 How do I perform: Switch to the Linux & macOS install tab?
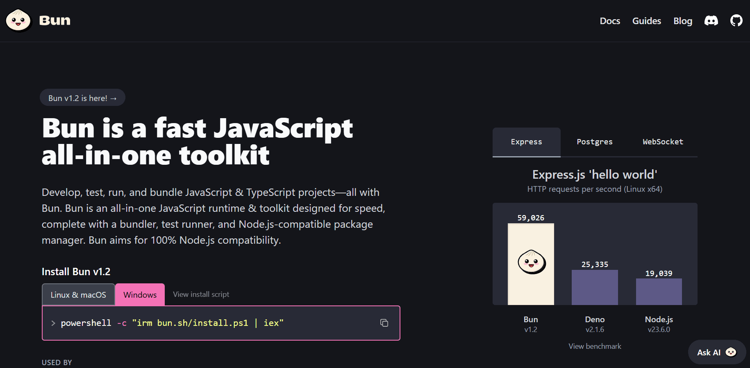[x=78, y=295]
